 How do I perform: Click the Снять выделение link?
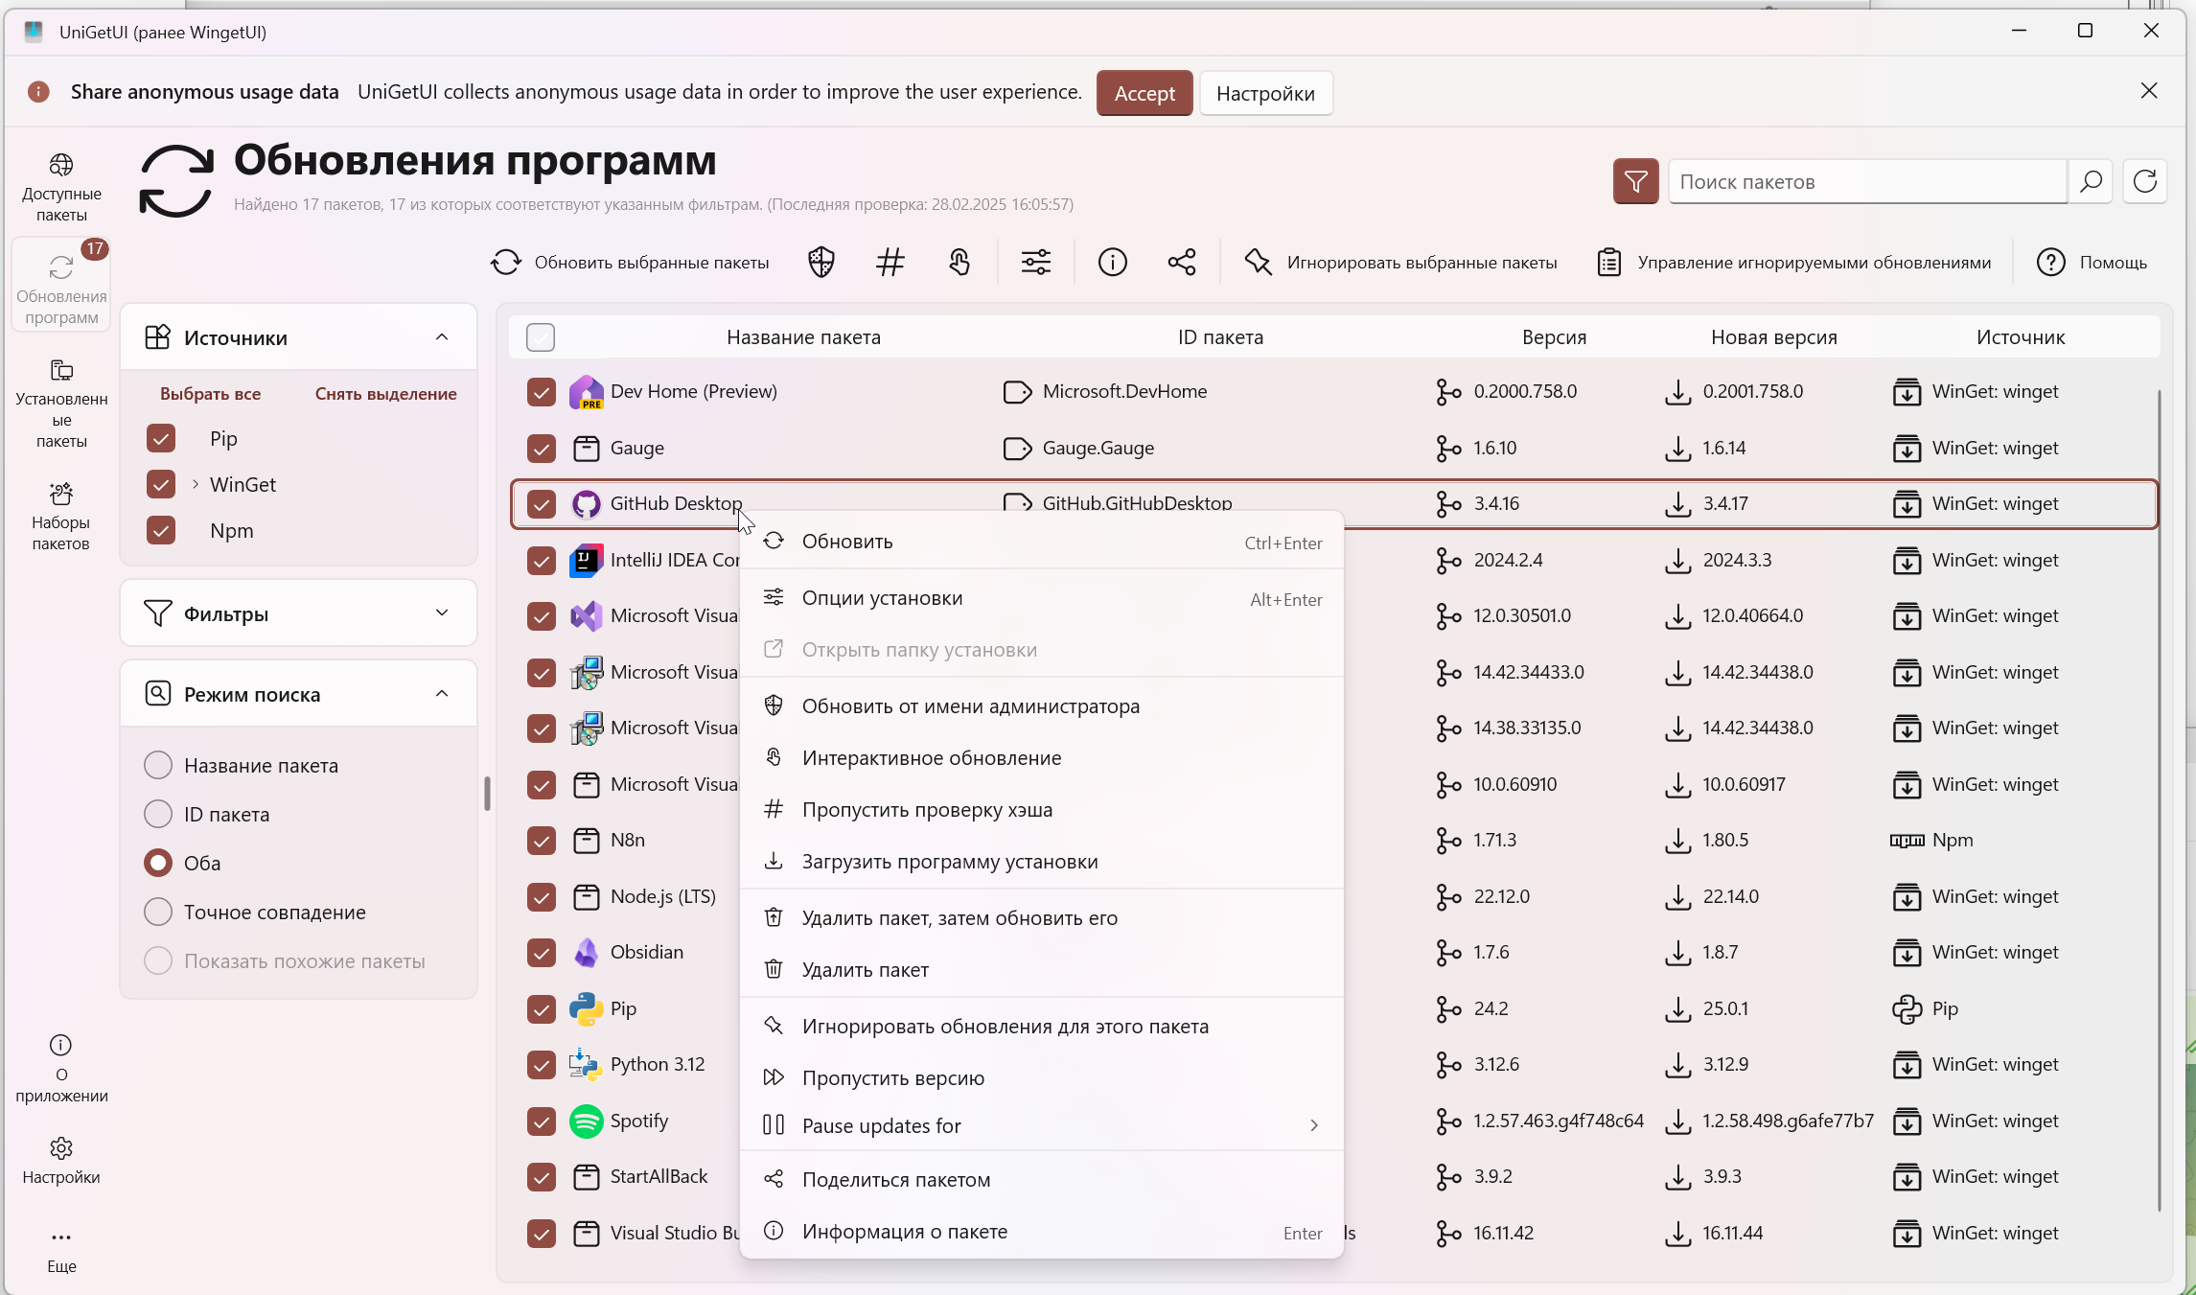pyautogui.click(x=385, y=394)
